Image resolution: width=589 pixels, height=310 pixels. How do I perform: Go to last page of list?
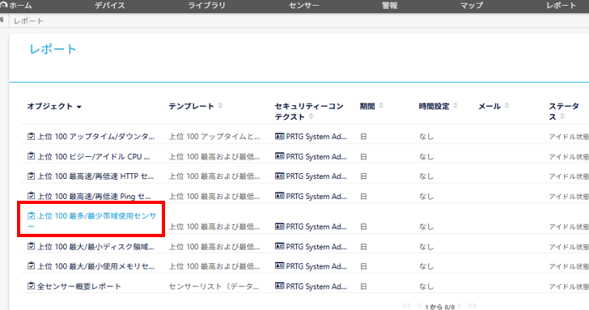tap(472, 306)
